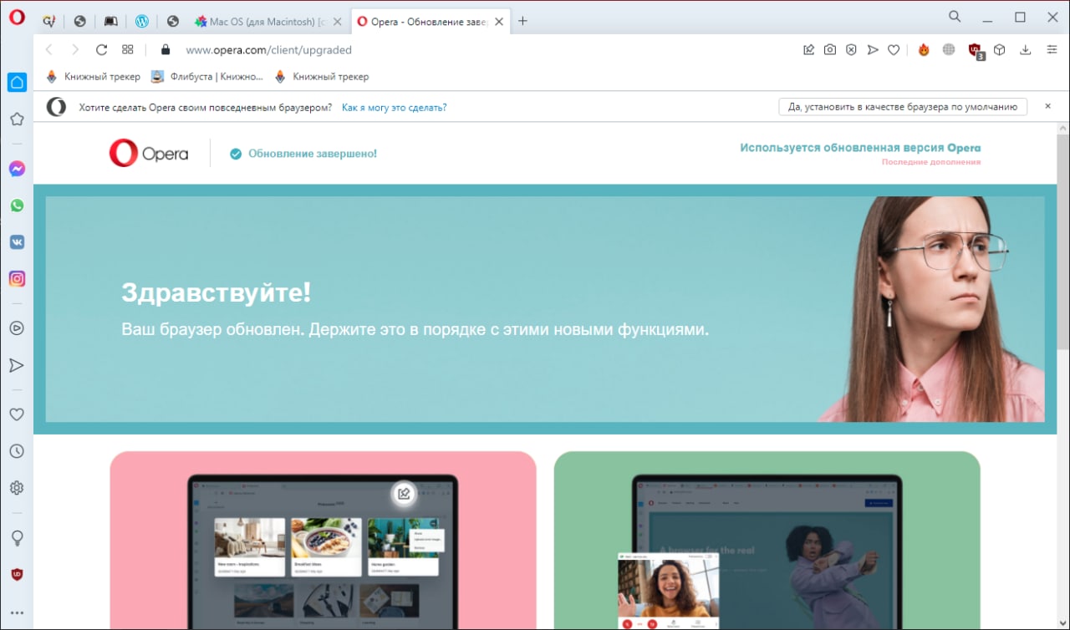Open the Player icon in sidebar
The height and width of the screenshot is (630, 1070).
pos(17,328)
